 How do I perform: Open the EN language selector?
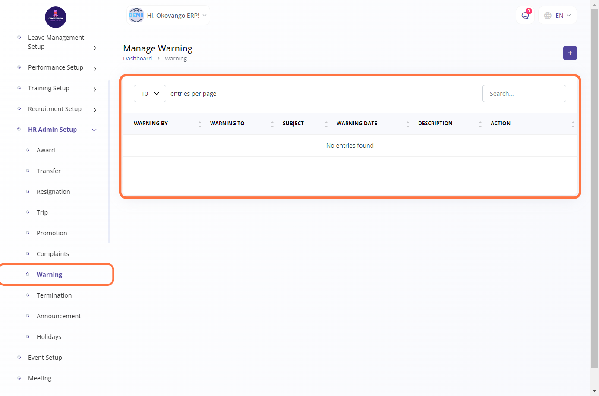558,16
